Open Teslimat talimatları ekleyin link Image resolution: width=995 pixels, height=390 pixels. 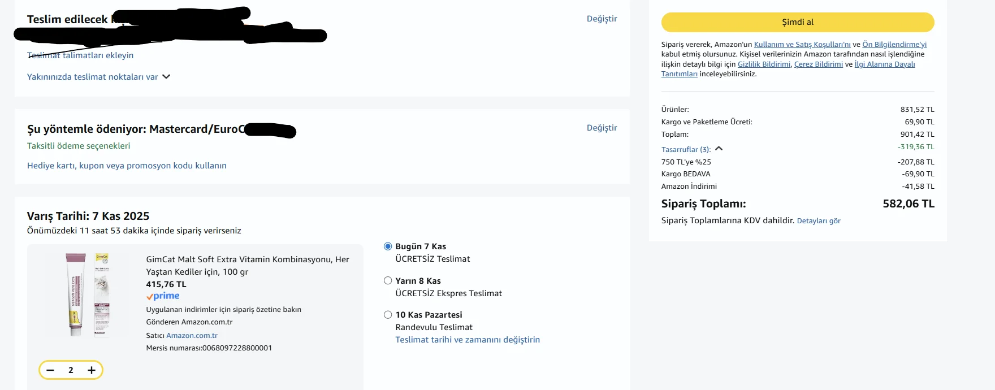80,55
